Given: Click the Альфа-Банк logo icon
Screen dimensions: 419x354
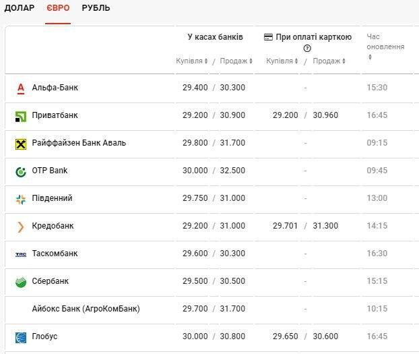Looking at the screenshot, I should coord(20,88).
